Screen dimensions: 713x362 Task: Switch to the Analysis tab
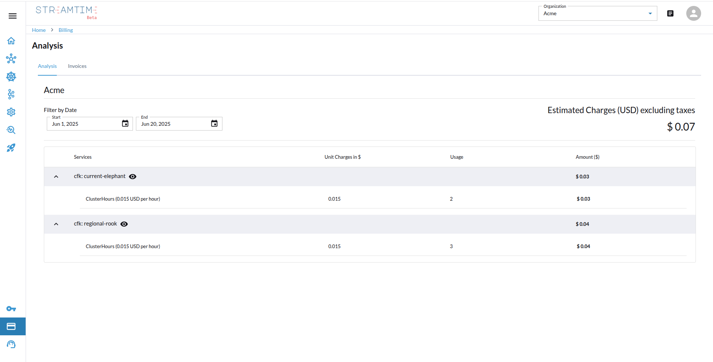(x=47, y=66)
